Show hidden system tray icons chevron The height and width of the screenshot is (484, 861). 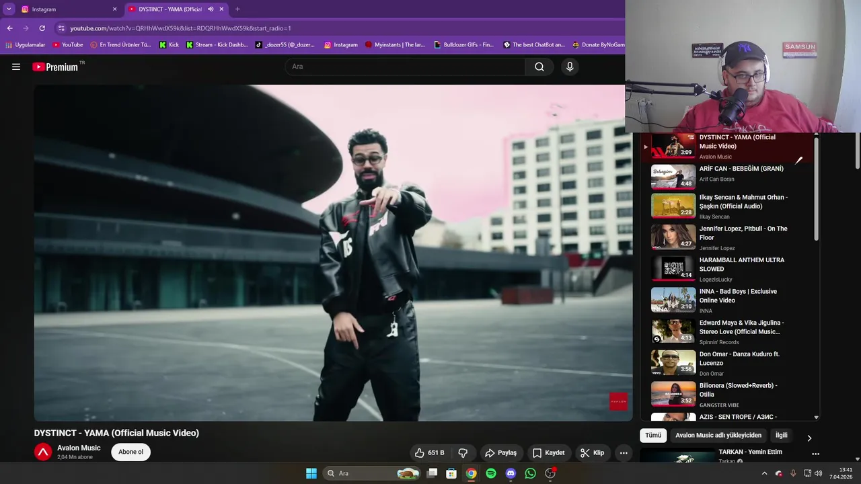[764, 473]
